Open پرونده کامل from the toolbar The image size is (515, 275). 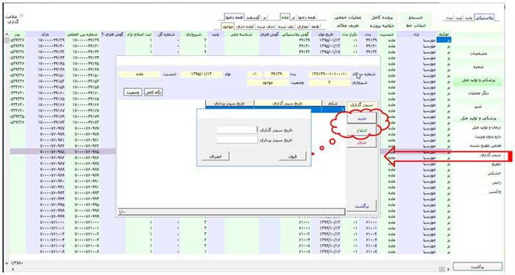click(382, 18)
